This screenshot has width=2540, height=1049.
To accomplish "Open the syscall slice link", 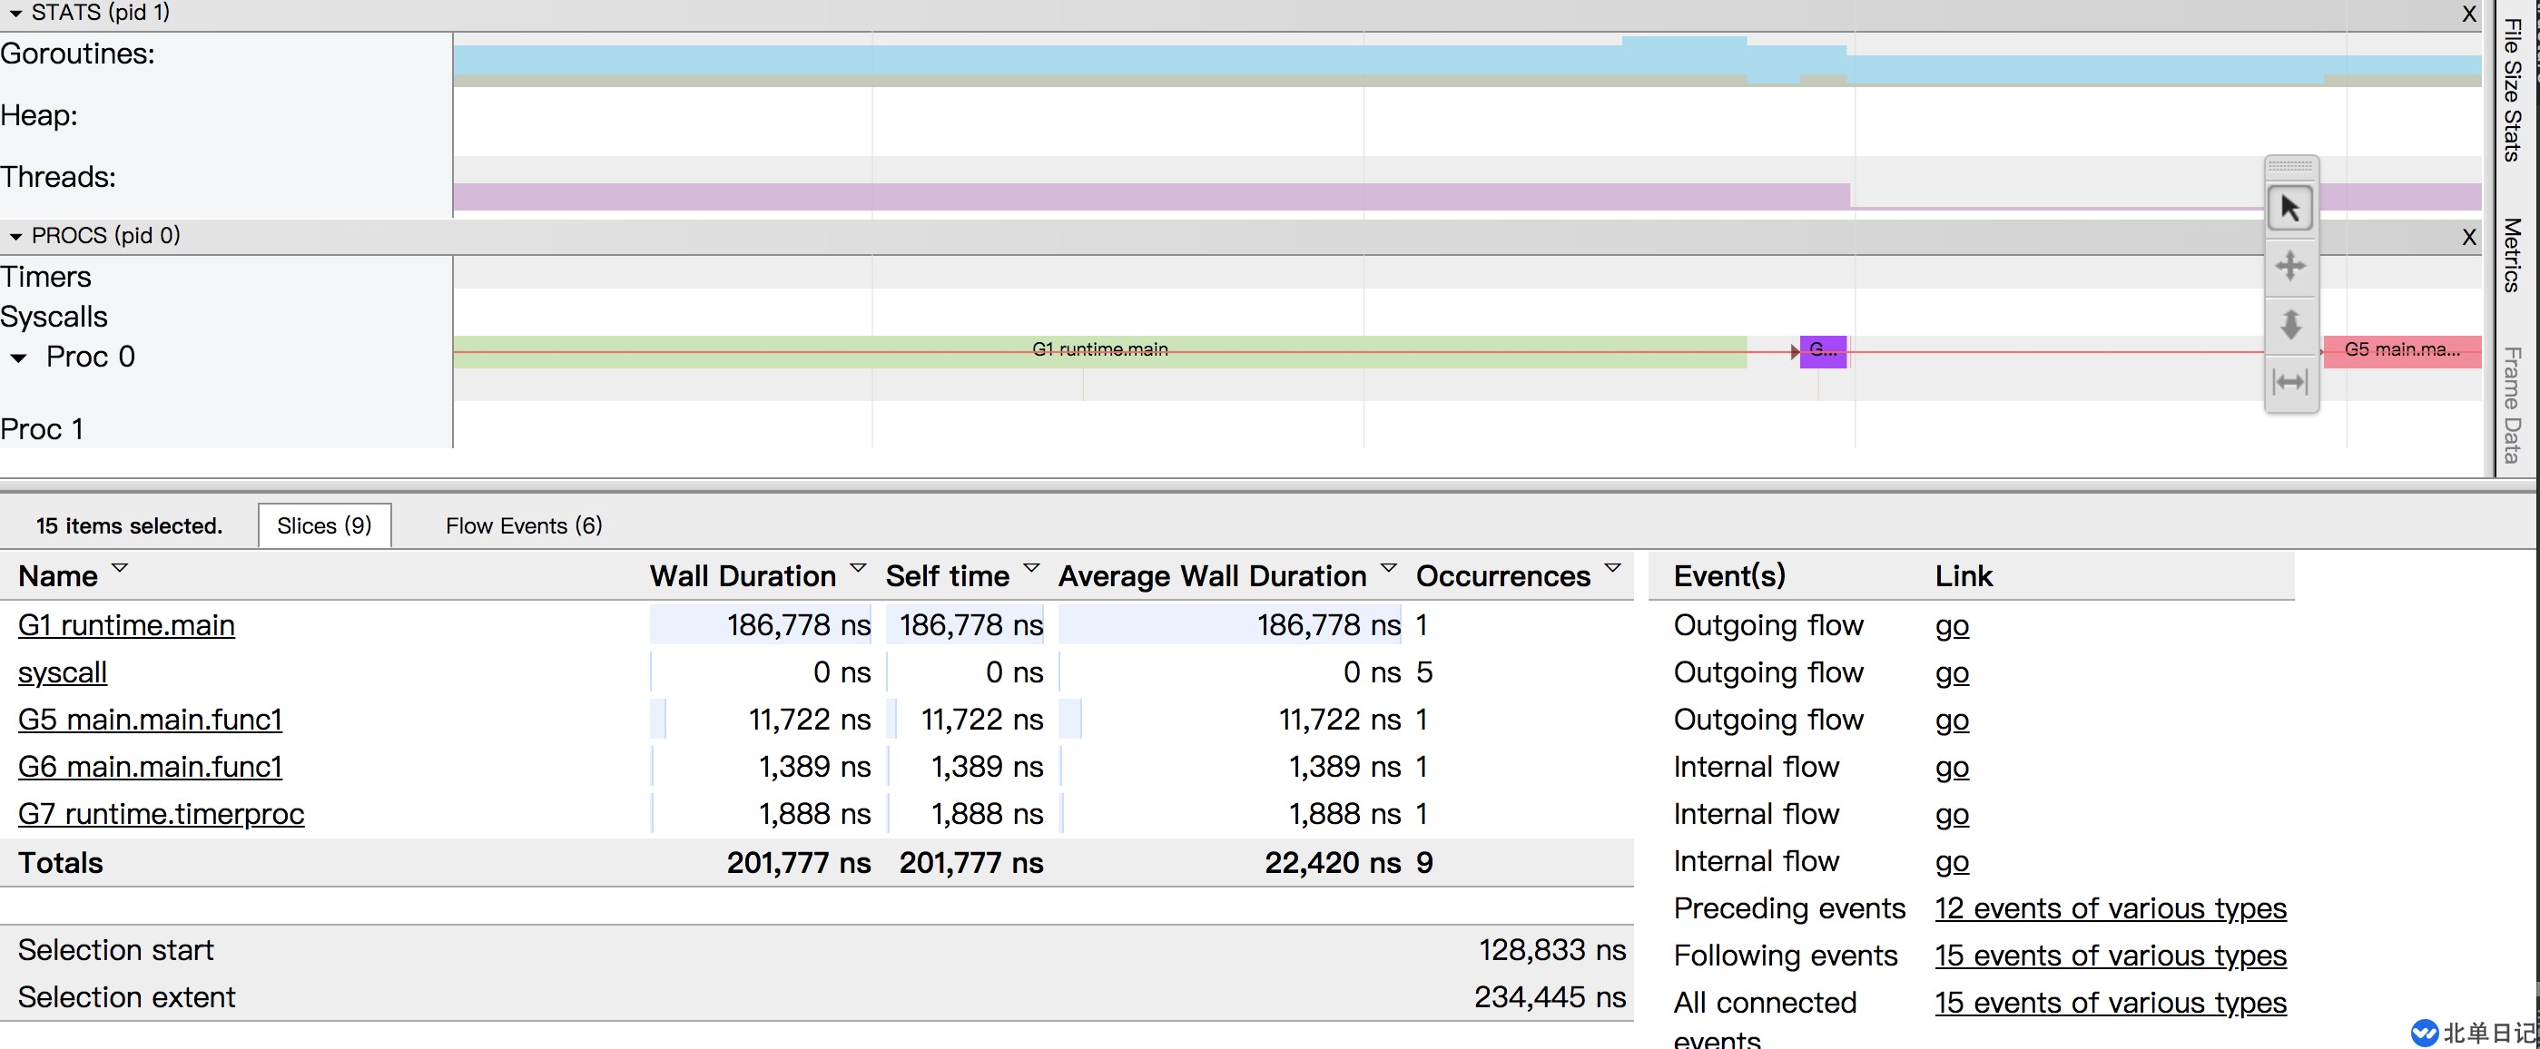I will pos(62,672).
